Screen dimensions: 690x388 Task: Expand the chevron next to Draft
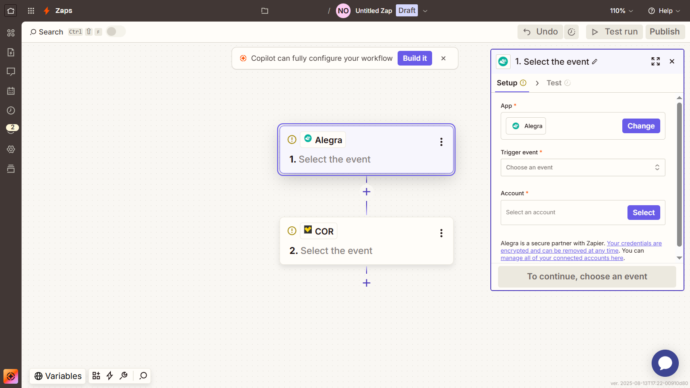pyautogui.click(x=425, y=11)
